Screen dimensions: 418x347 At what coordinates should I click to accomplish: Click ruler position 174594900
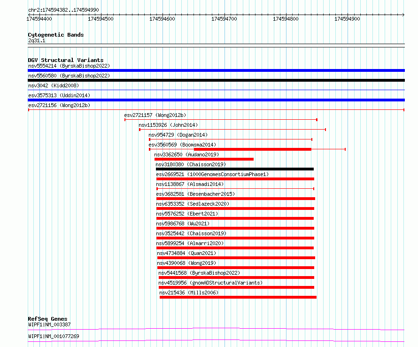[347, 19]
